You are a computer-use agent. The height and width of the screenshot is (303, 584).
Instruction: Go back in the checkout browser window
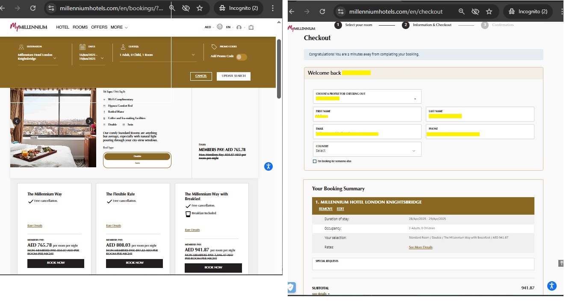coord(292,12)
